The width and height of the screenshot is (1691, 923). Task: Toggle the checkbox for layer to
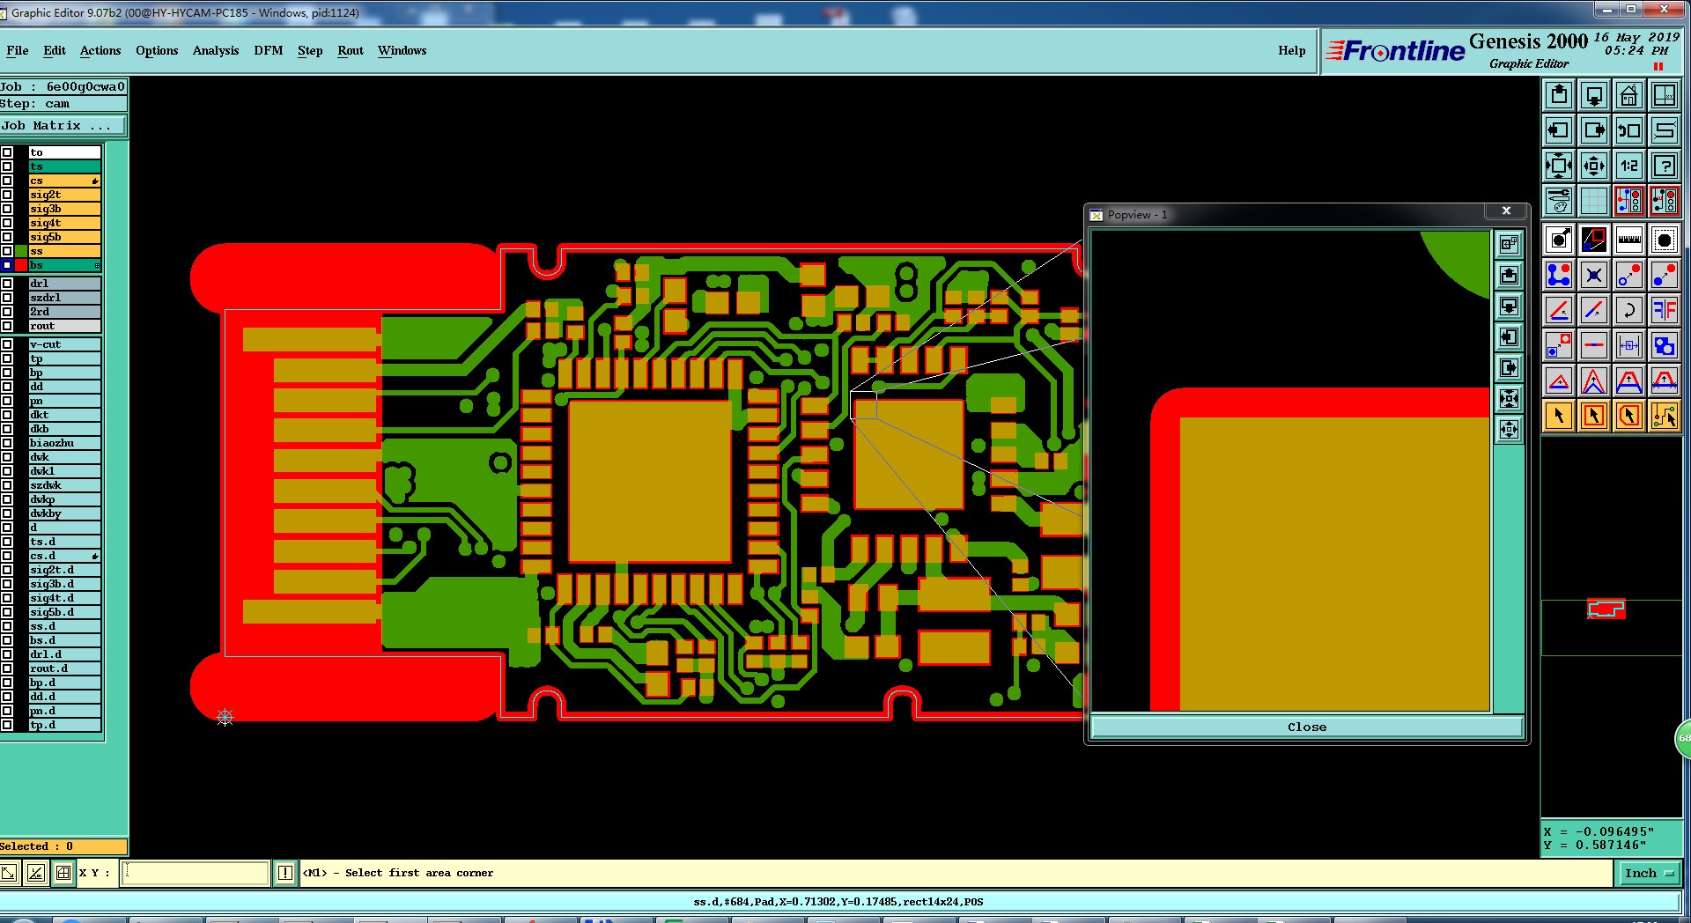point(7,152)
